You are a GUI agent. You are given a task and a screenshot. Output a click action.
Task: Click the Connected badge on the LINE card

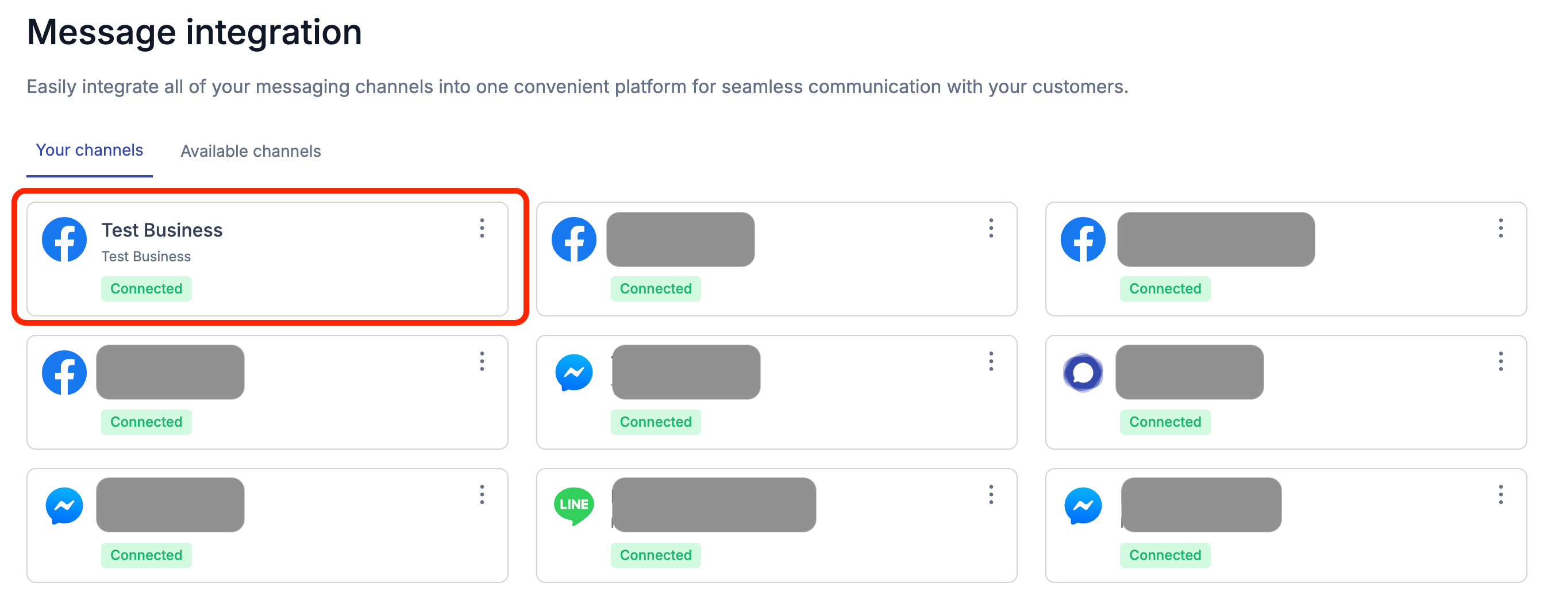click(x=656, y=555)
